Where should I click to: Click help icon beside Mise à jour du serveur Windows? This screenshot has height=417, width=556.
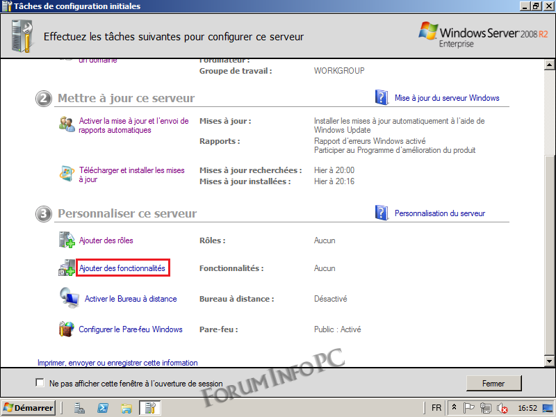tap(382, 97)
